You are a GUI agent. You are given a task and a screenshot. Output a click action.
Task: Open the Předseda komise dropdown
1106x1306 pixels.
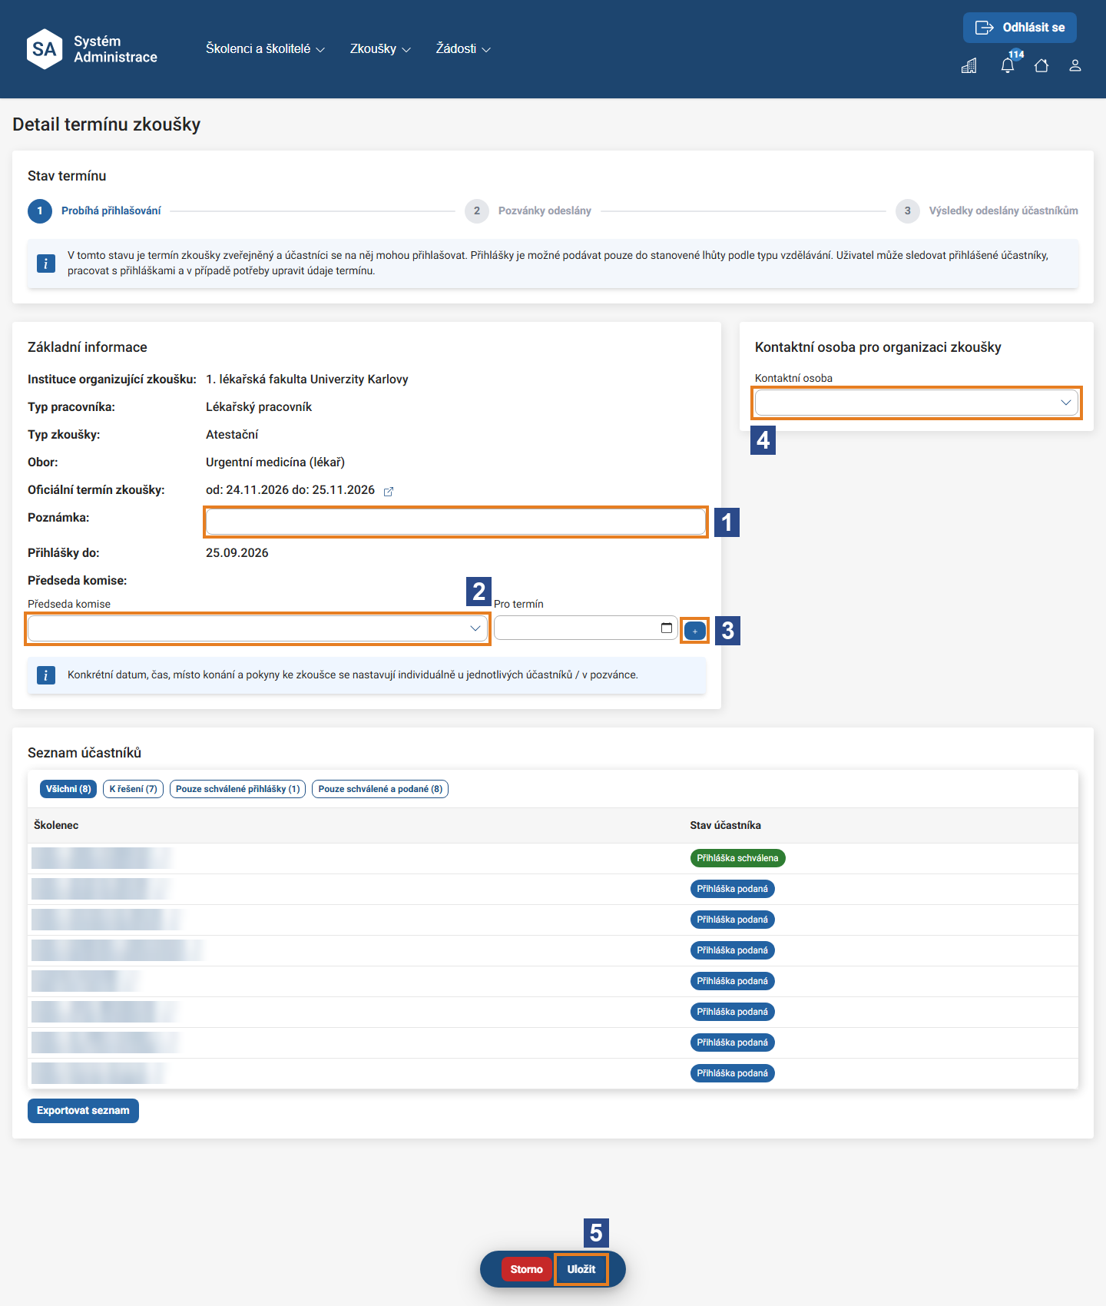pyautogui.click(x=258, y=628)
